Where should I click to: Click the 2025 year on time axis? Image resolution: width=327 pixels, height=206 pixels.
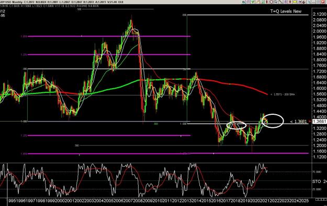pyautogui.click(x=304, y=201)
